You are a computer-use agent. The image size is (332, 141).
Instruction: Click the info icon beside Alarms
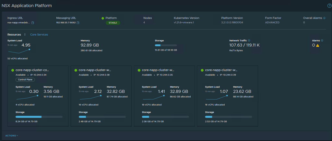[322, 41]
